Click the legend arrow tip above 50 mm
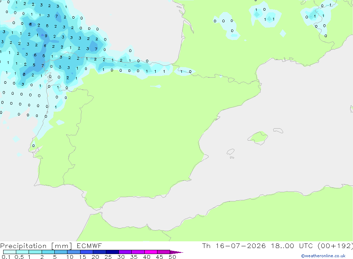353x259 pixels. click(176, 252)
